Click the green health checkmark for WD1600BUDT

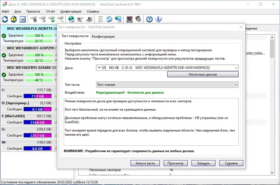point(4,55)
